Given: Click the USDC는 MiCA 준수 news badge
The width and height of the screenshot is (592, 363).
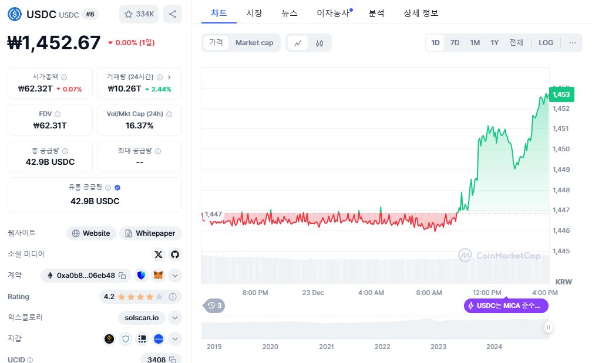Looking at the screenshot, I should point(506,306).
